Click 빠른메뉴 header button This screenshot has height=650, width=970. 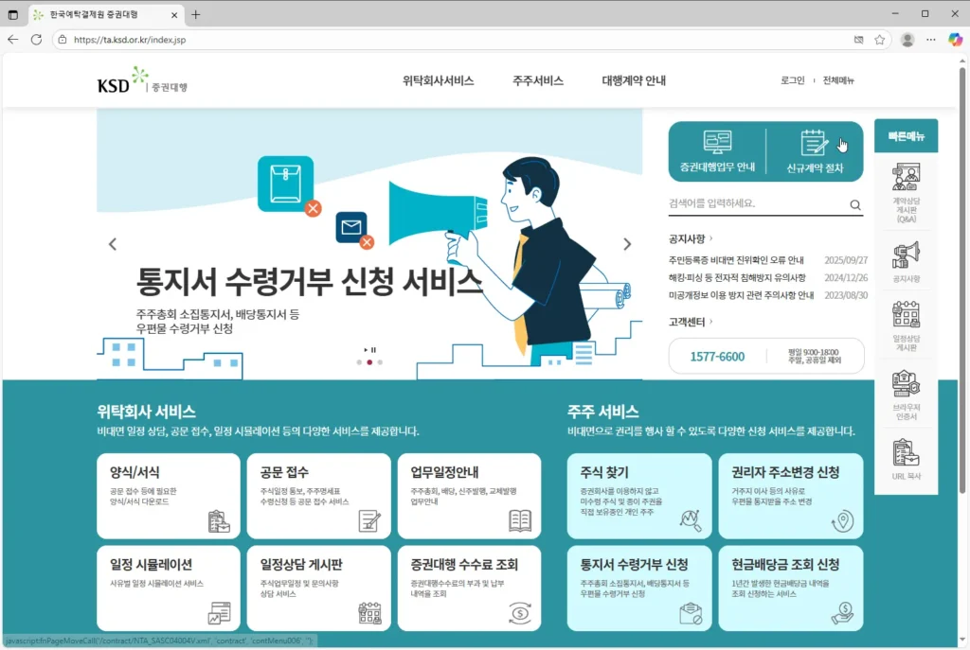coord(907,136)
